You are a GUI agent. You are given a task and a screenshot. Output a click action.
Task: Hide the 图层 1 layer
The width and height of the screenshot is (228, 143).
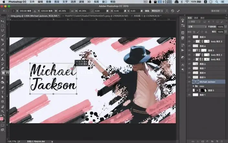coord(189,95)
